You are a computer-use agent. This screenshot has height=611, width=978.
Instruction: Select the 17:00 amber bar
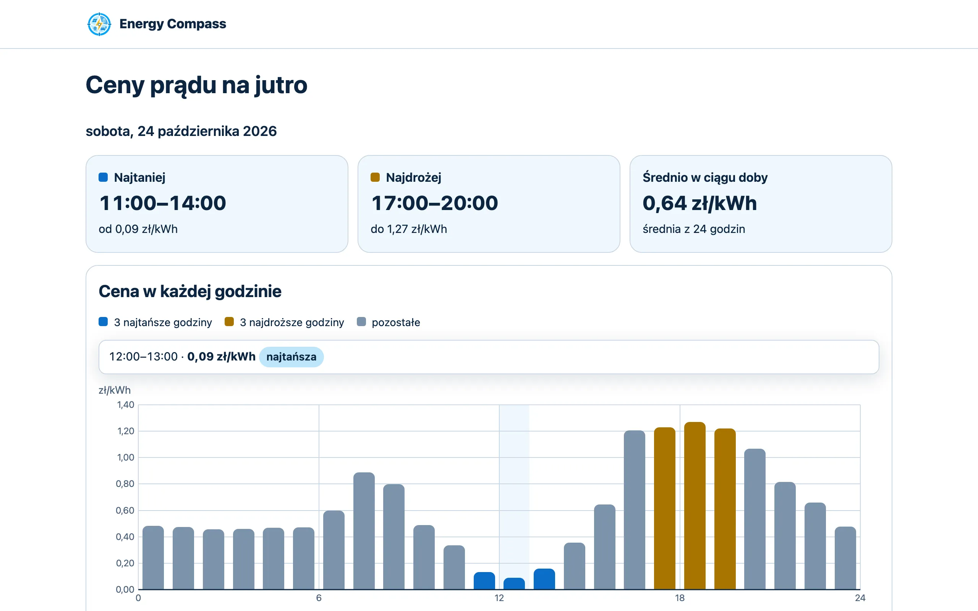click(x=665, y=508)
